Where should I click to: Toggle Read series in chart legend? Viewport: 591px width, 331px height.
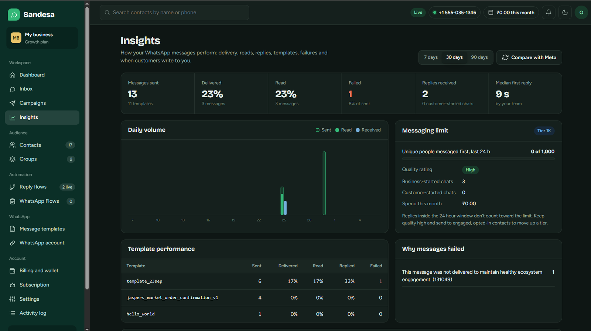point(344,130)
